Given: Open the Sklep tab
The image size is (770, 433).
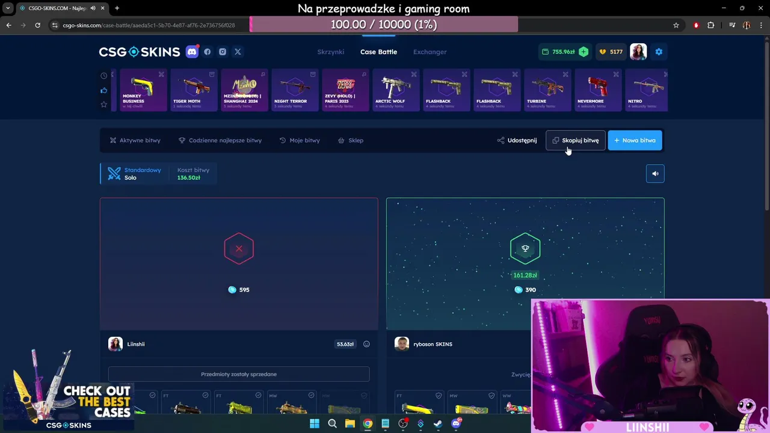Looking at the screenshot, I should [351, 140].
